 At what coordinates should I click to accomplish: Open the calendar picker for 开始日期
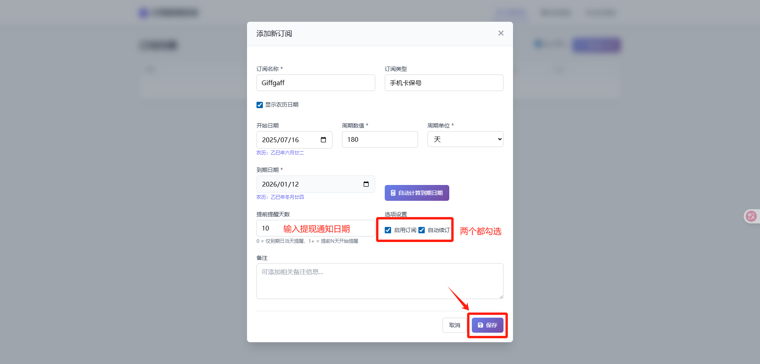(323, 140)
